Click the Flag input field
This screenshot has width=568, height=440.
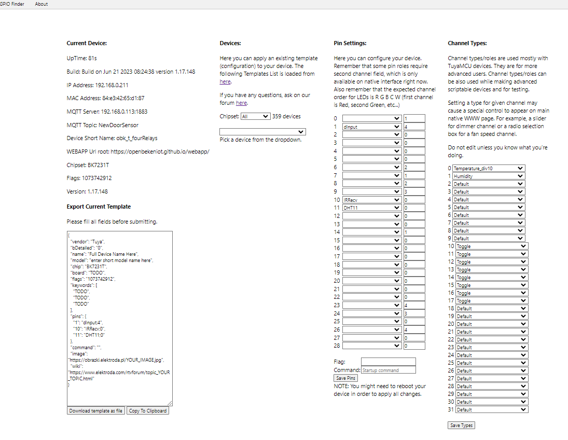[389, 361]
